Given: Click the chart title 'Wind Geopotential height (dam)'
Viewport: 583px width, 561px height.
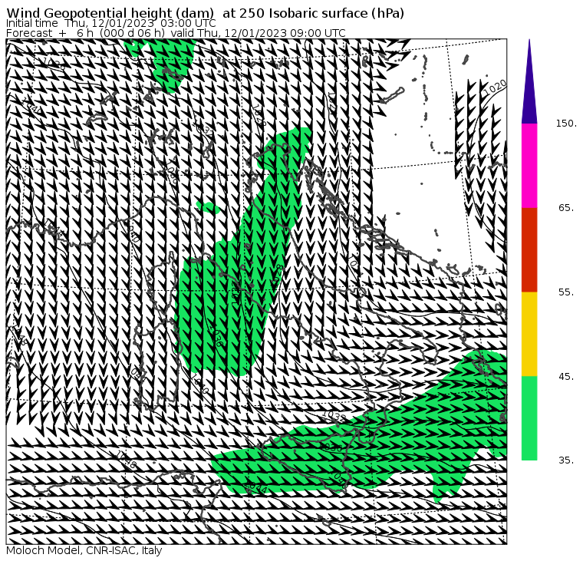Looking at the screenshot, I should click(x=110, y=13).
